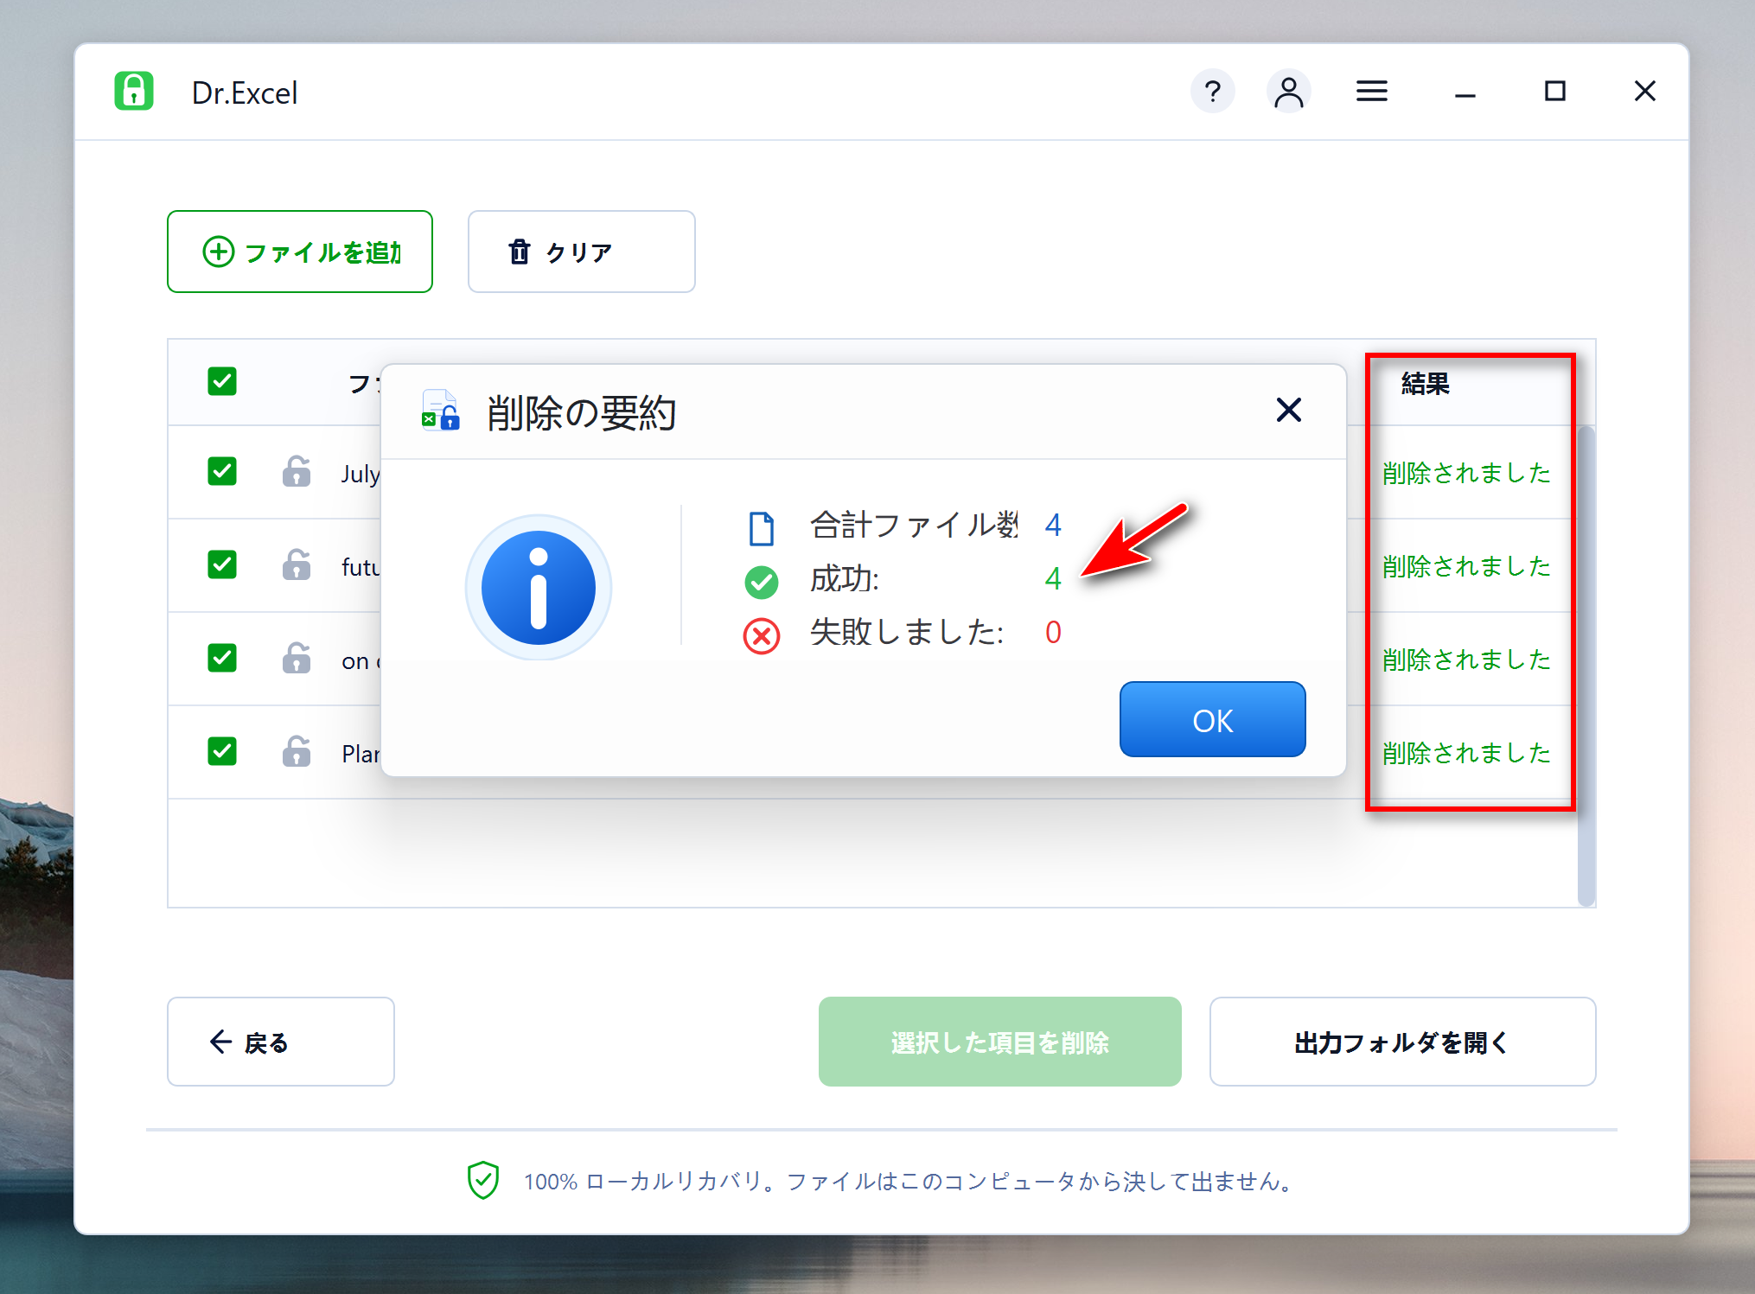Screen dimensions: 1755x1294
Task: Uncheck the Plan file row checkbox
Action: pos(222,751)
